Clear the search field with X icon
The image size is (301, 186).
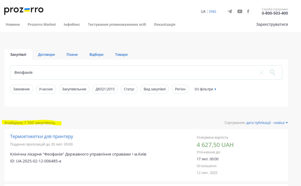[261, 72]
